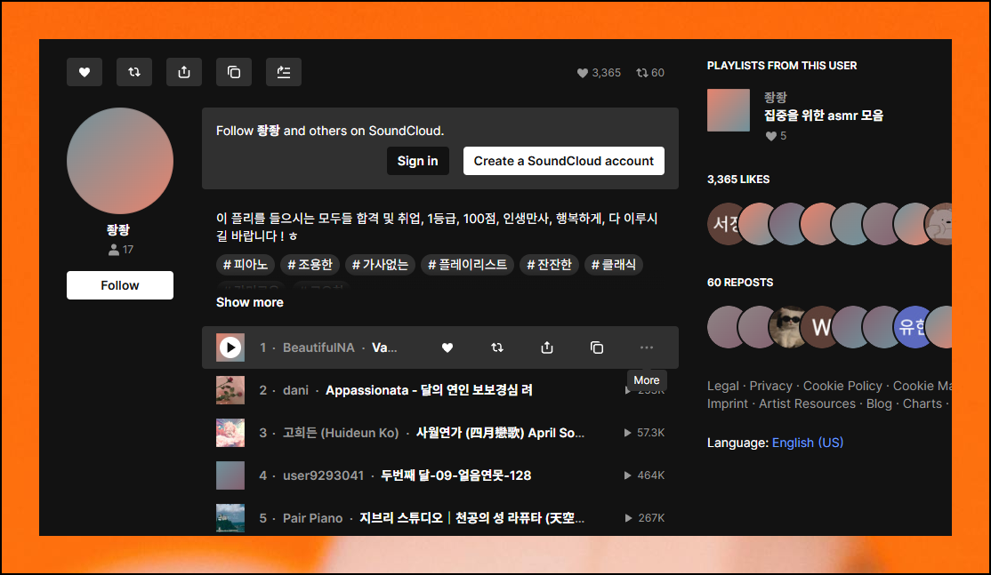Image resolution: width=991 pixels, height=575 pixels.
Task: Select the #잔잔한 tag
Action: pos(549,265)
